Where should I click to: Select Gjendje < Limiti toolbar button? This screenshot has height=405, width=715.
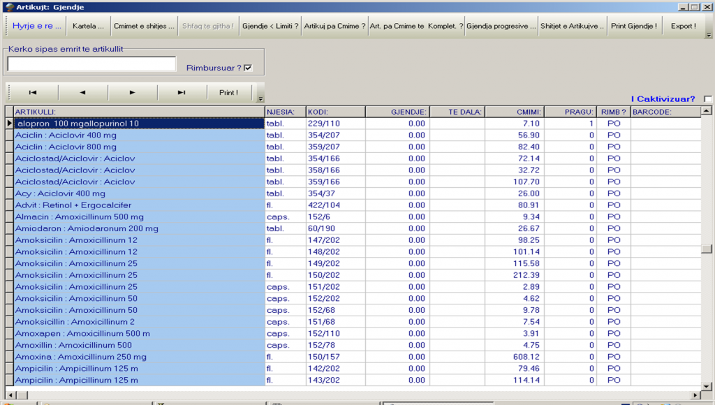click(270, 26)
